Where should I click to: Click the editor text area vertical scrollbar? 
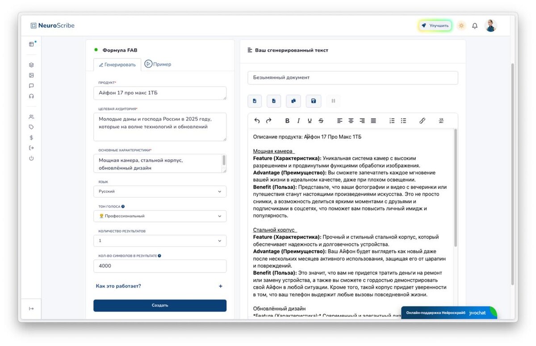pos(456,188)
